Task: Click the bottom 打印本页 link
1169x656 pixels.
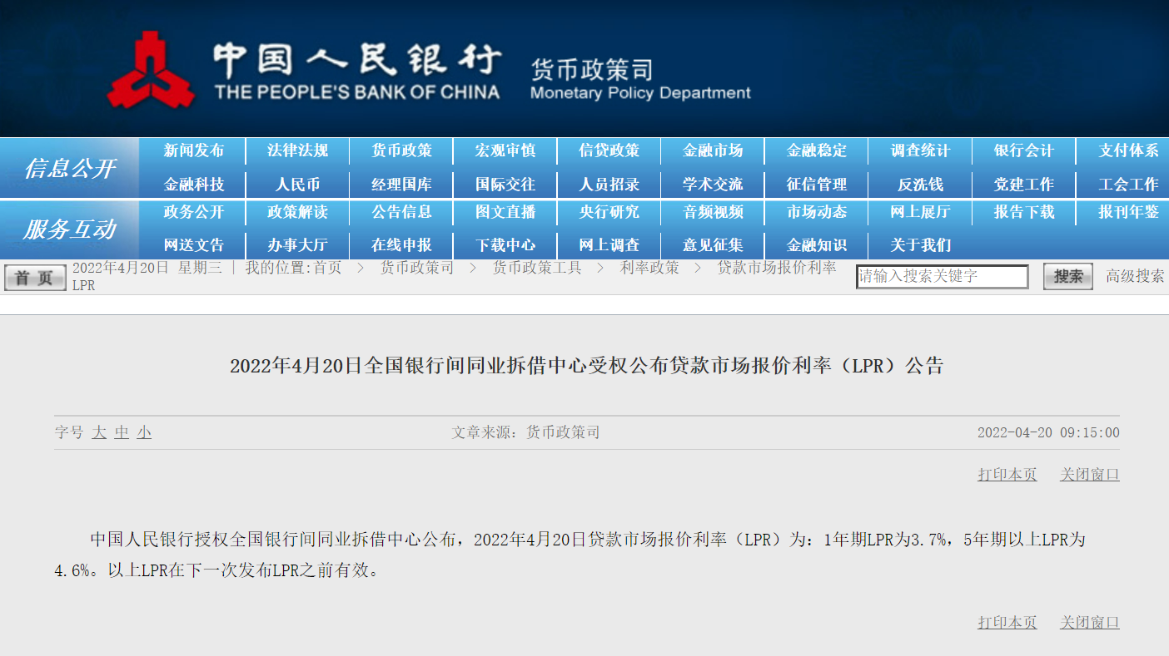Action: (x=1007, y=623)
